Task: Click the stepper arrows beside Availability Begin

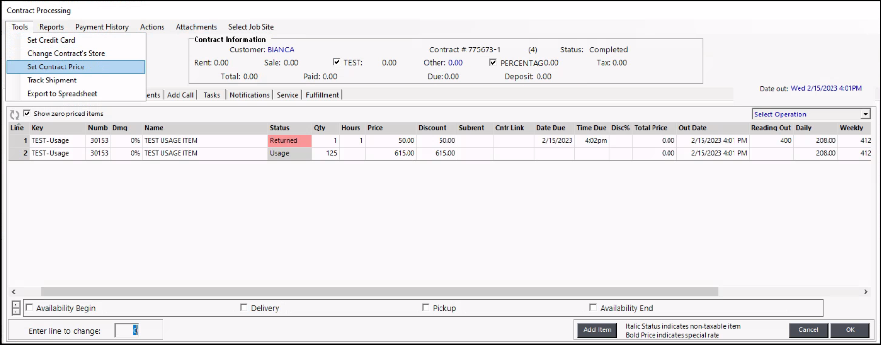Action: point(16,308)
